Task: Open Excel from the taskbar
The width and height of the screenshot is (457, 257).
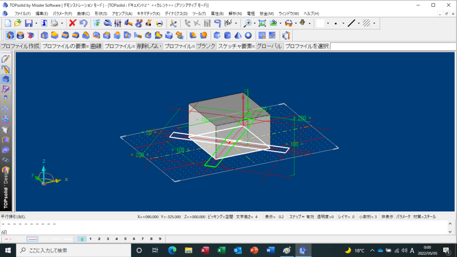Action: point(221,250)
